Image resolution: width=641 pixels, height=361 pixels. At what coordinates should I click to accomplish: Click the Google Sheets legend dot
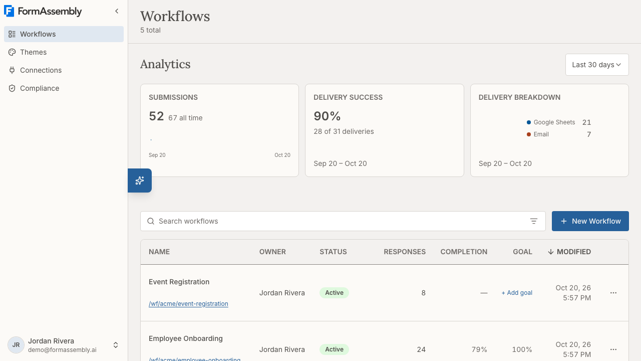click(529, 122)
